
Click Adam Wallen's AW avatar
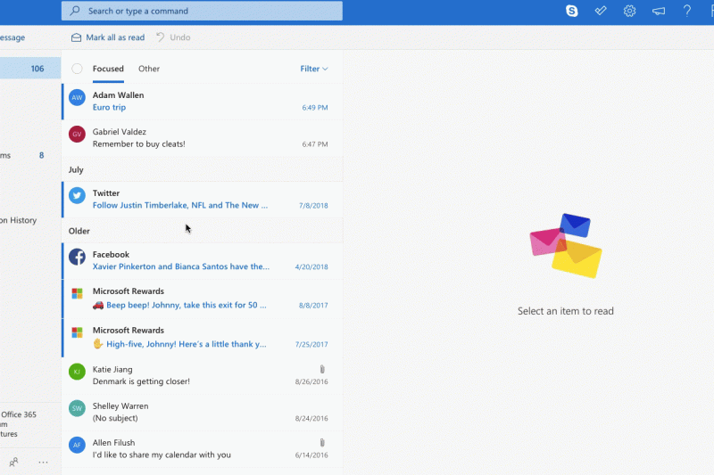tap(77, 97)
